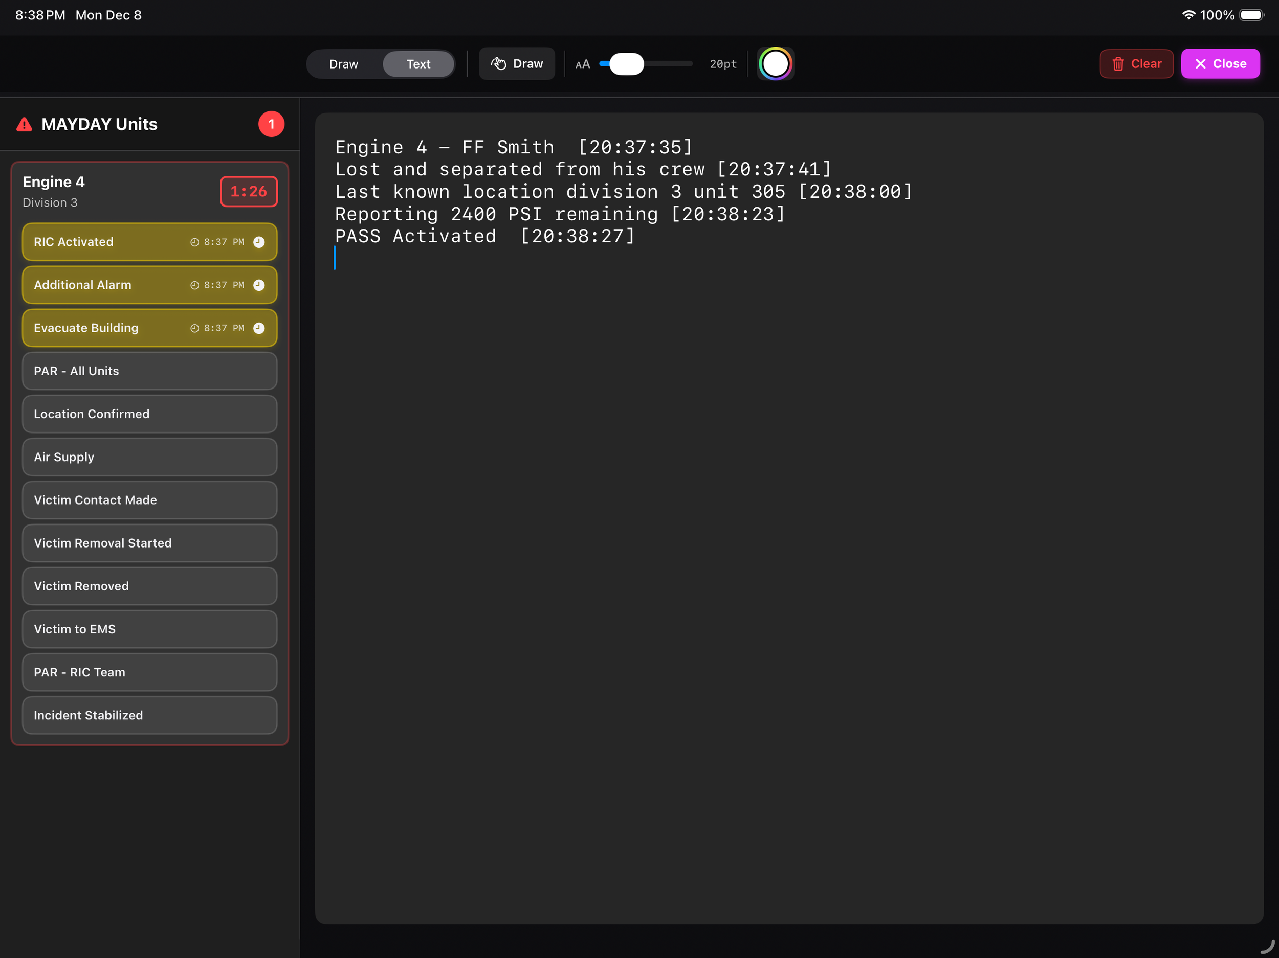
Task: Mark Victim Contact Made benchmark
Action: 149,500
